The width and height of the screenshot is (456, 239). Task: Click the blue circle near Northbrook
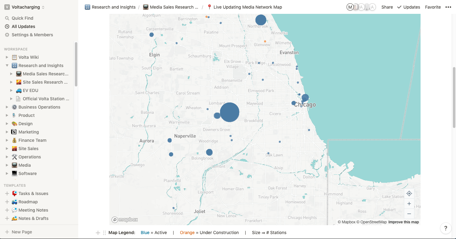(x=261, y=20)
